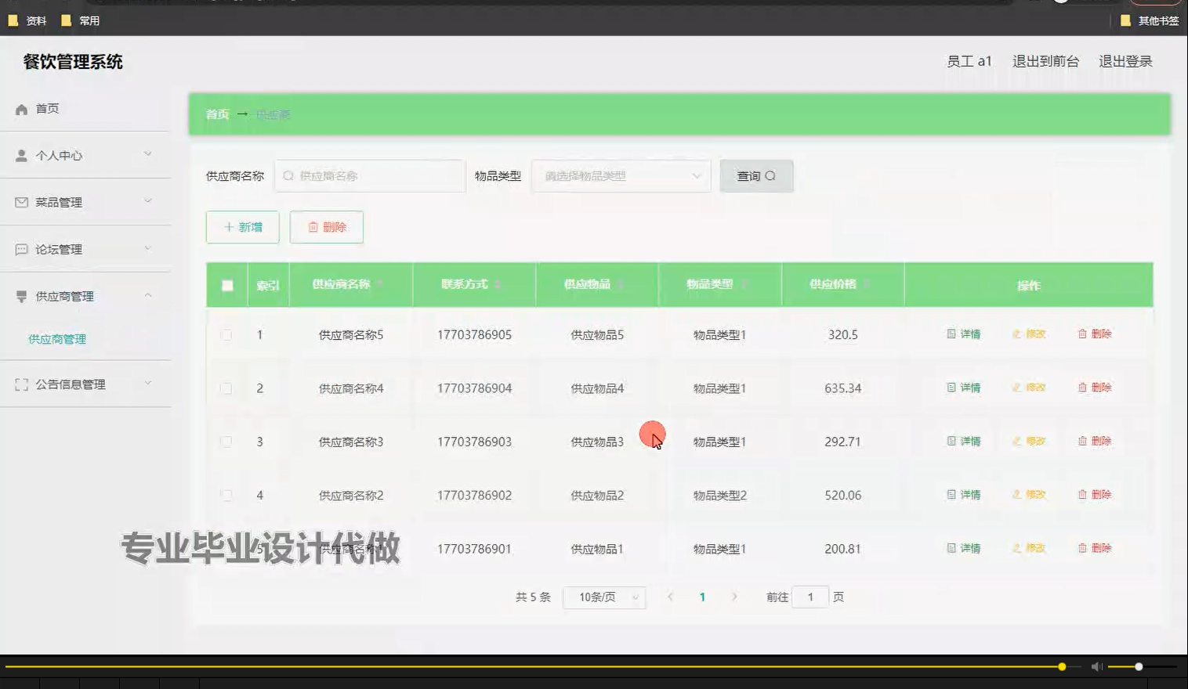Click the icon beside 供应商管理 menu
Image resolution: width=1188 pixels, height=689 pixels.
pyautogui.click(x=21, y=297)
